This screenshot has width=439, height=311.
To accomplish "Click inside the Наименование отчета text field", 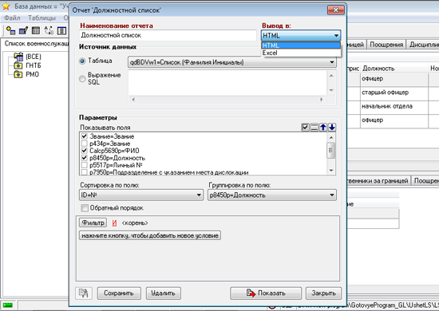I will (x=168, y=36).
